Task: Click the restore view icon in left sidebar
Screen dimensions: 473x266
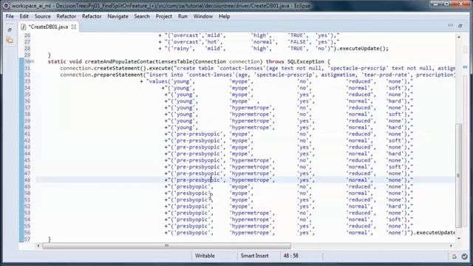Action: [x=10, y=30]
